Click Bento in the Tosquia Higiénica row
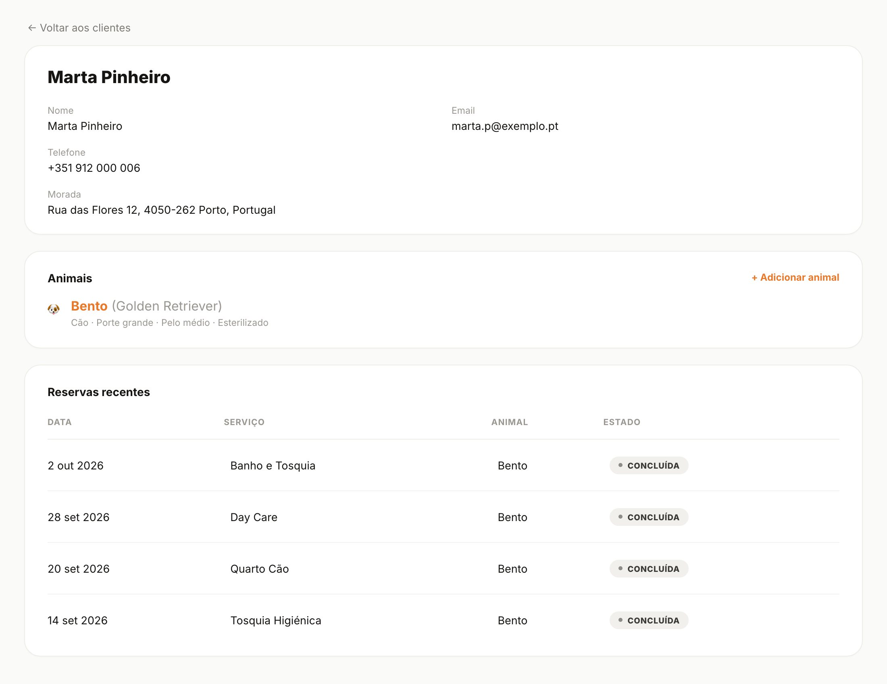 512,620
